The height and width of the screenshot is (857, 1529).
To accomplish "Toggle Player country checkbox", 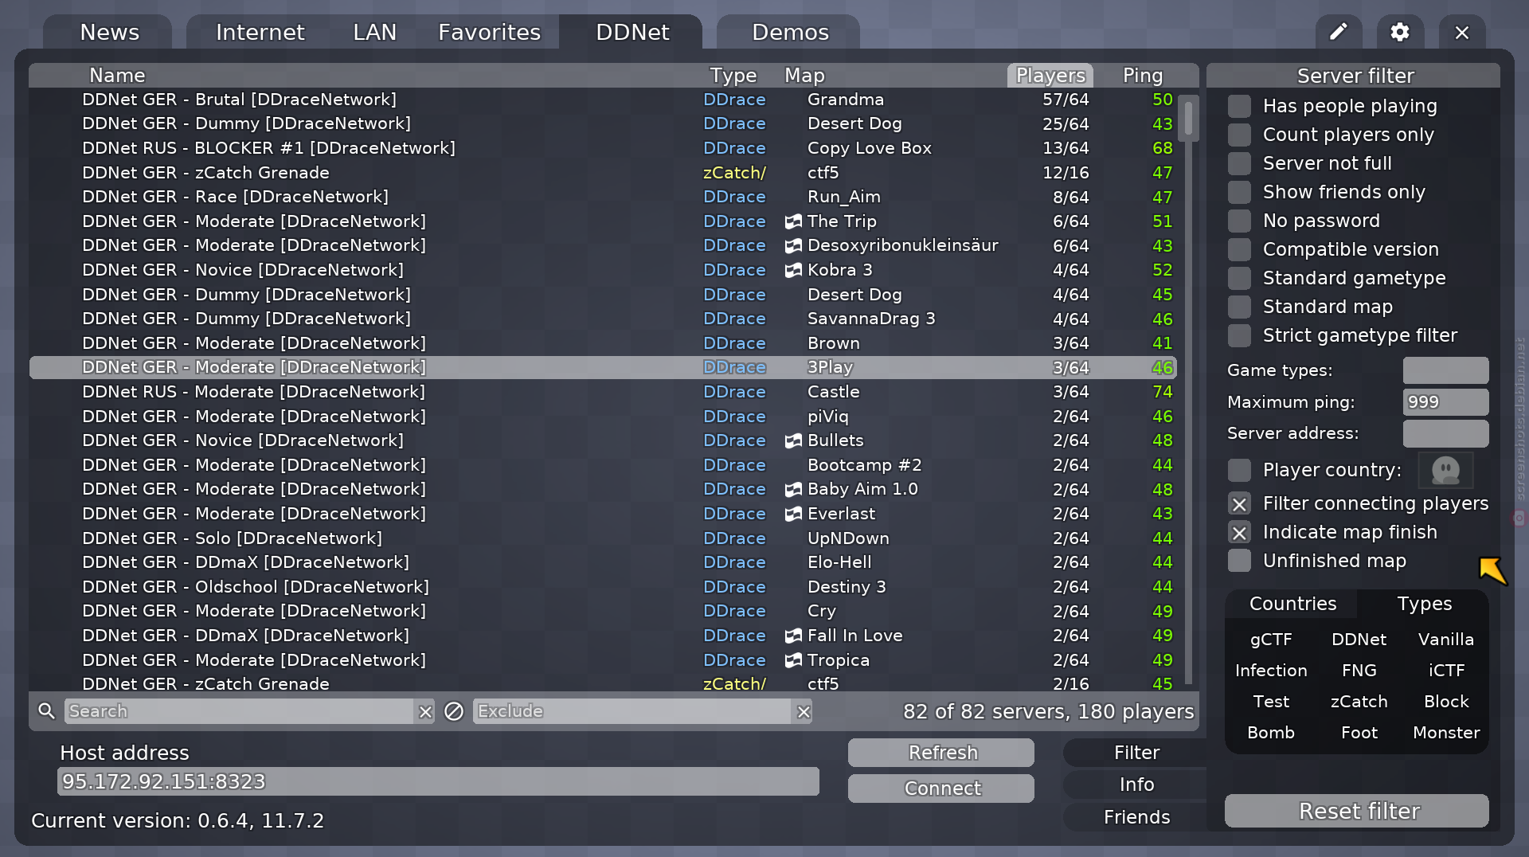I will click(1239, 470).
